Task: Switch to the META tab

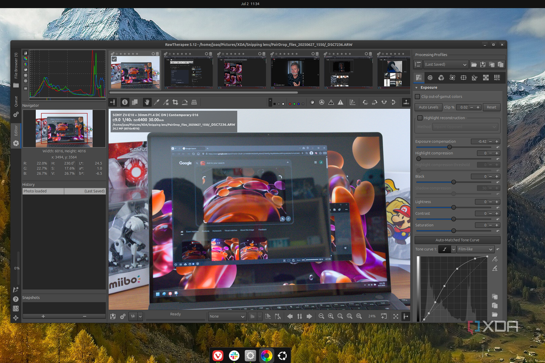Action: 497,77
